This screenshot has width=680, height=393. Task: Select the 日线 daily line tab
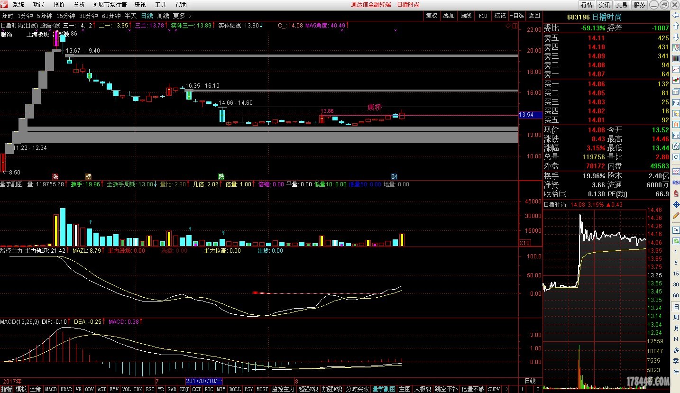(147, 16)
